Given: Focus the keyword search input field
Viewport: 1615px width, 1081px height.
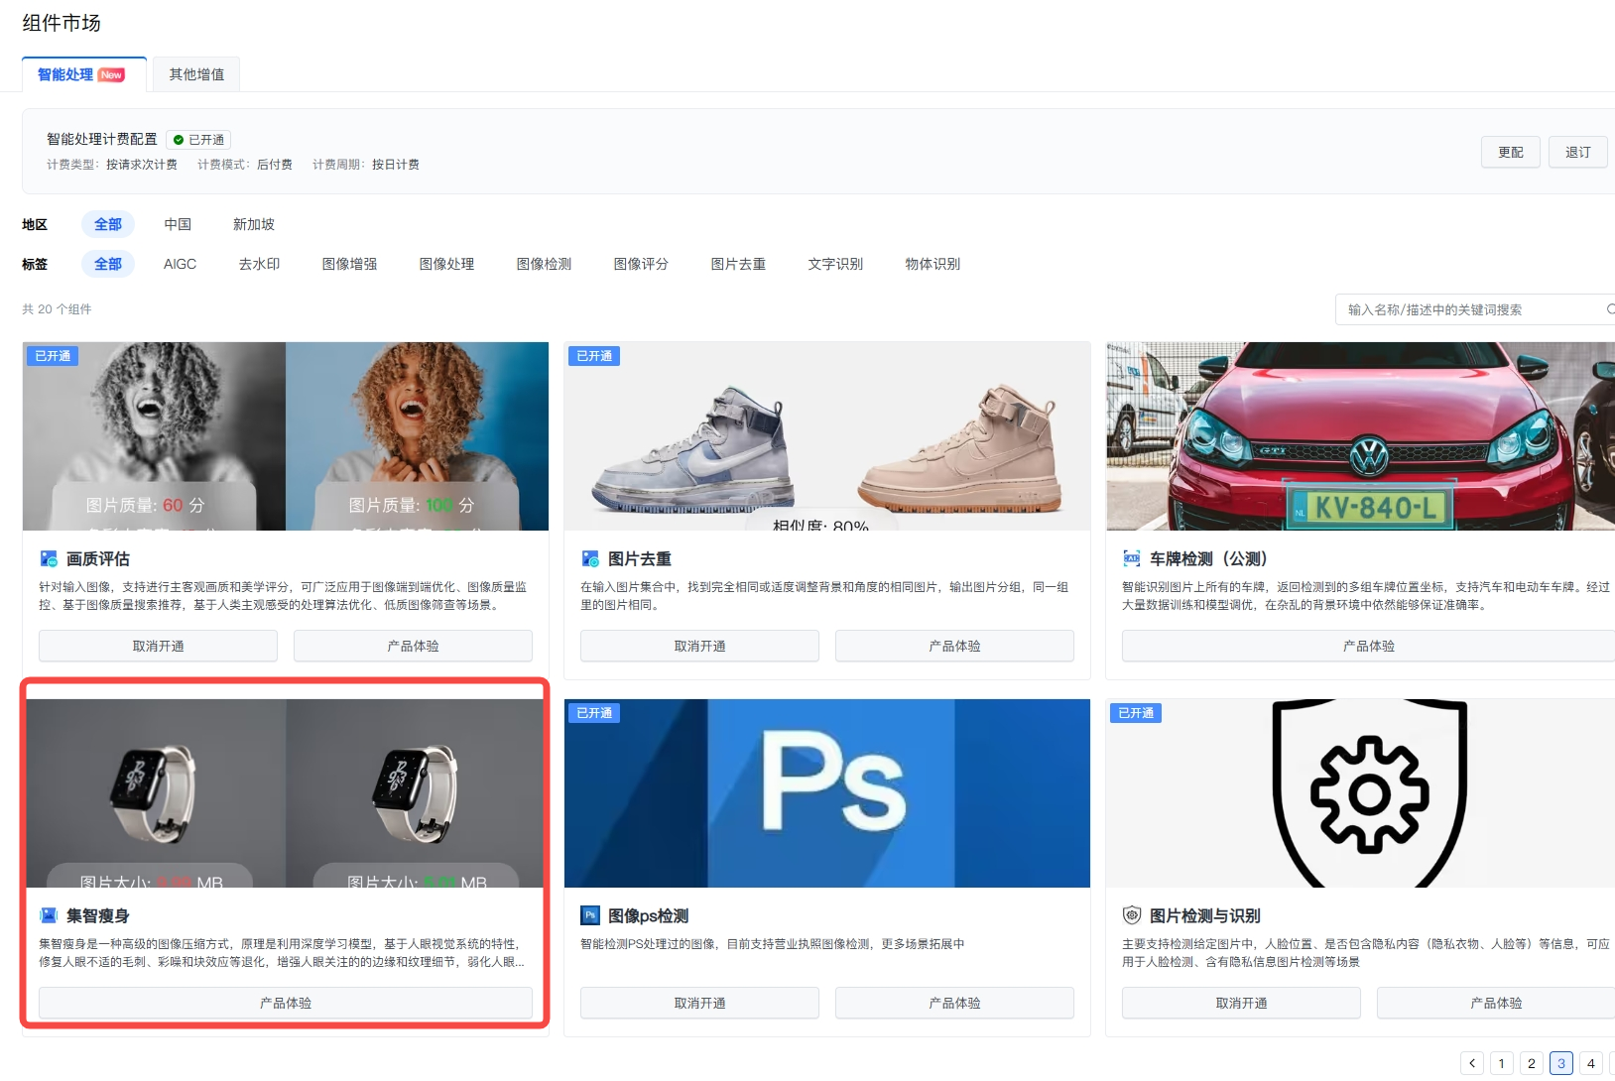Looking at the screenshot, I should click(1473, 309).
